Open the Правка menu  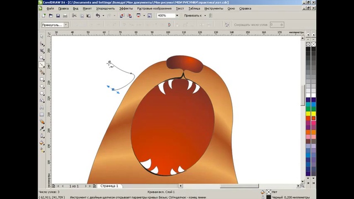point(63,8)
